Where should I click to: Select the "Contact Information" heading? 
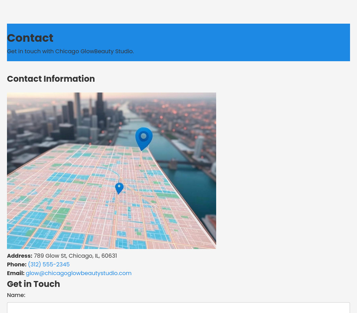[x=51, y=79]
